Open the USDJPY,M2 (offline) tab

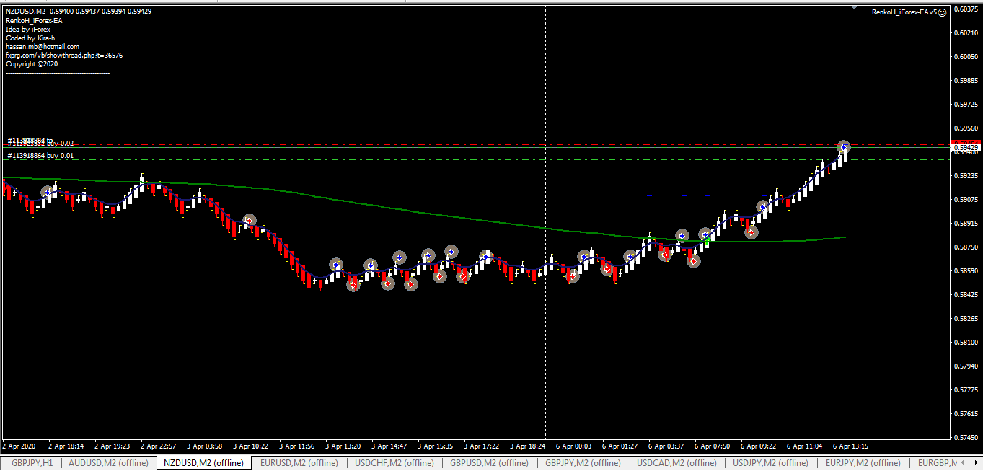[x=770, y=463]
